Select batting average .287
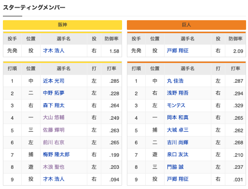248x189 pixels. point(238,81)
